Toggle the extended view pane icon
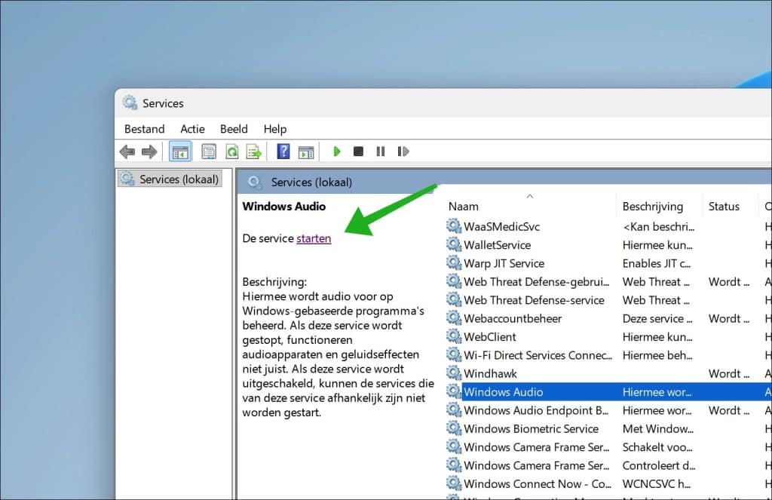The height and width of the screenshot is (500, 772). pos(306,151)
